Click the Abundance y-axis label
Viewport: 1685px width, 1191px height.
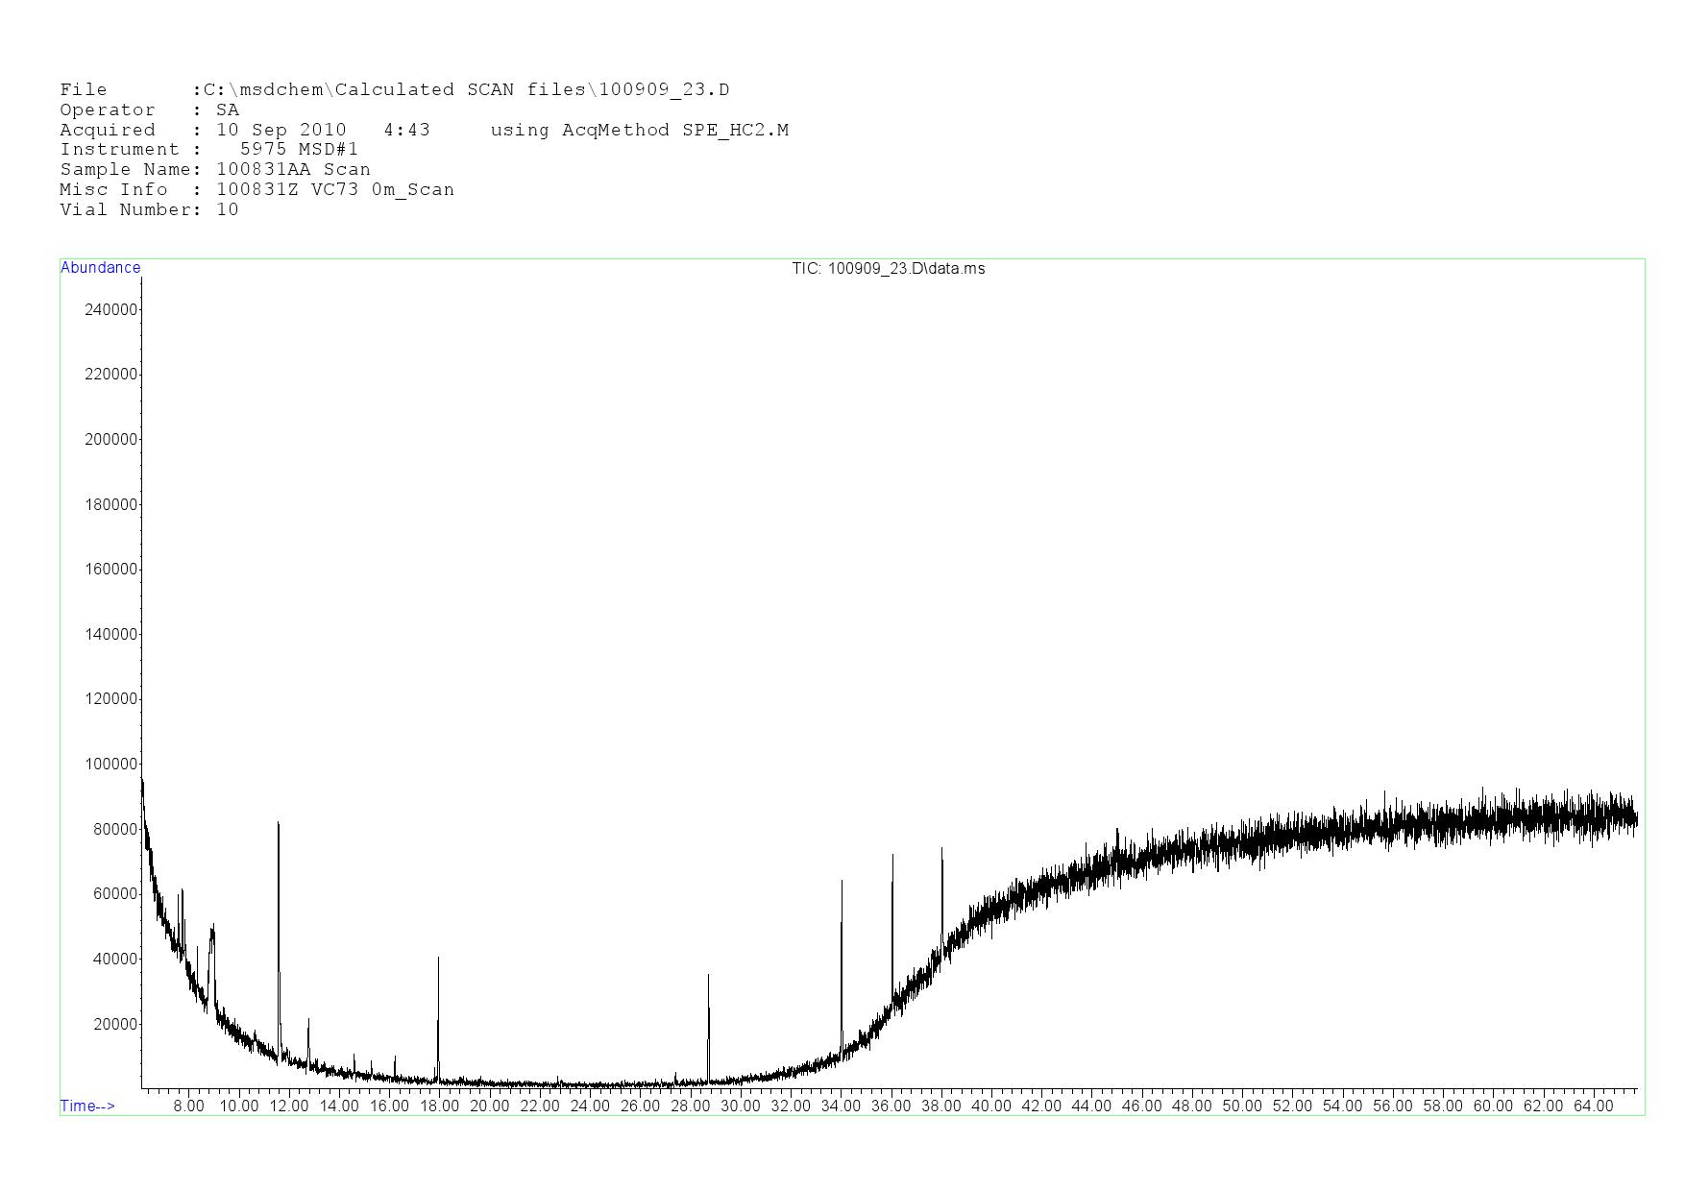100,268
